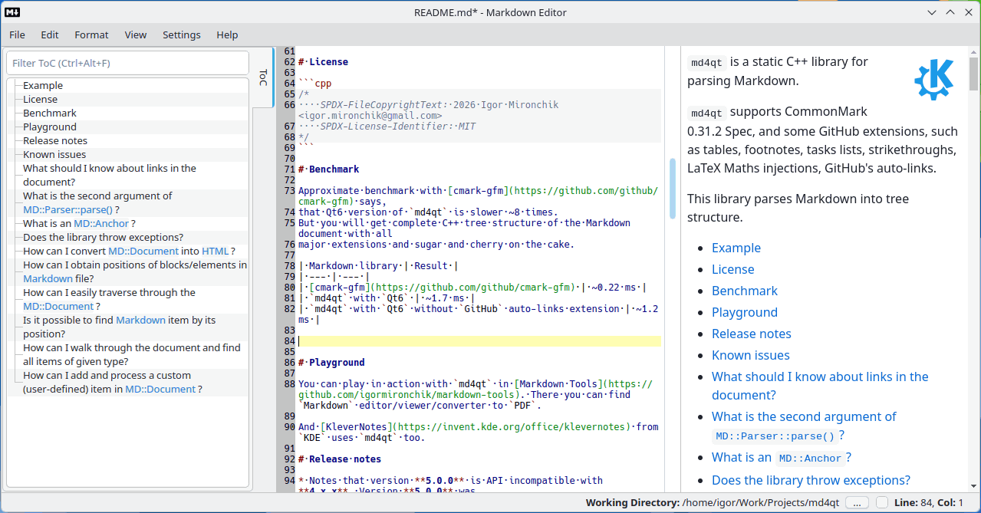Follow the Playground link in the preview
Viewport: 981px width, 513px height.
pos(744,312)
